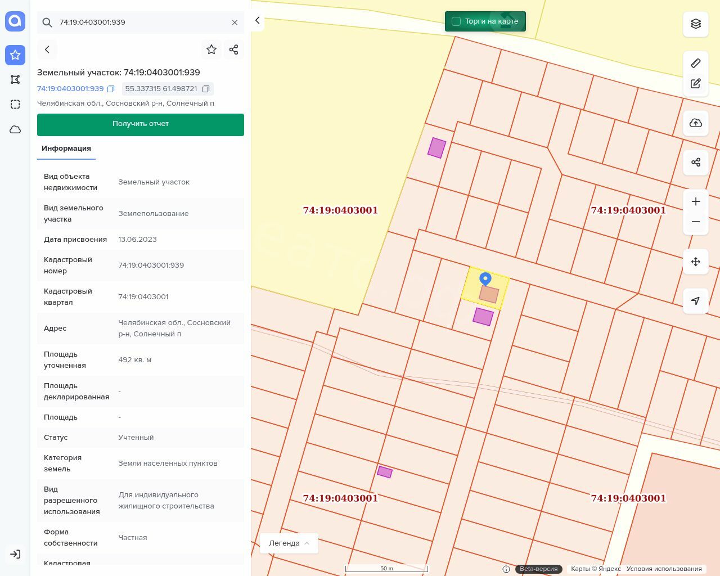The width and height of the screenshot is (720, 576).
Task: Activate the map drawing edit tool
Action: 696,84
